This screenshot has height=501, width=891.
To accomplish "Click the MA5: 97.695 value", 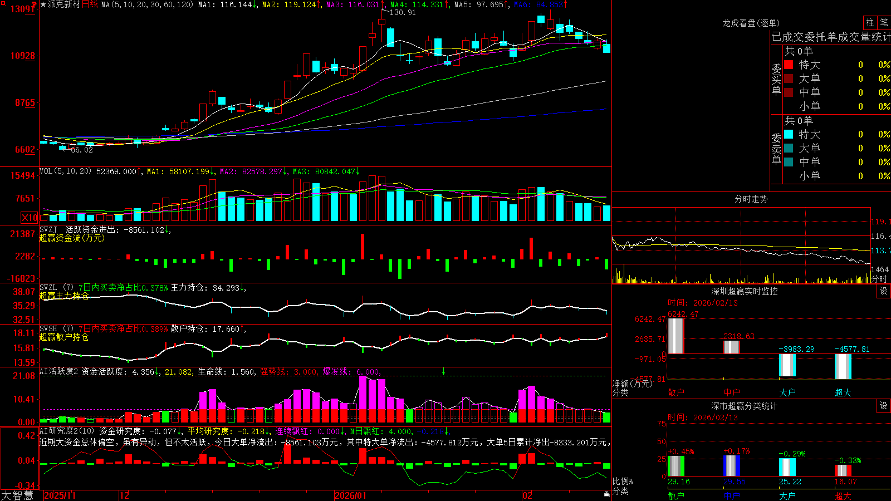I will (479, 4).
